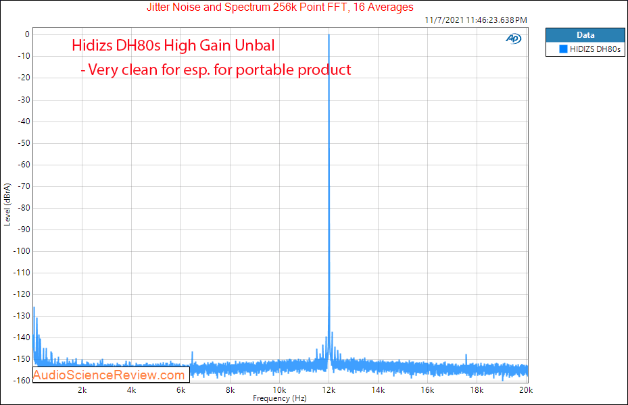The width and height of the screenshot is (628, 405).
Task: Click the -90 level tick label
Action: tap(24, 229)
